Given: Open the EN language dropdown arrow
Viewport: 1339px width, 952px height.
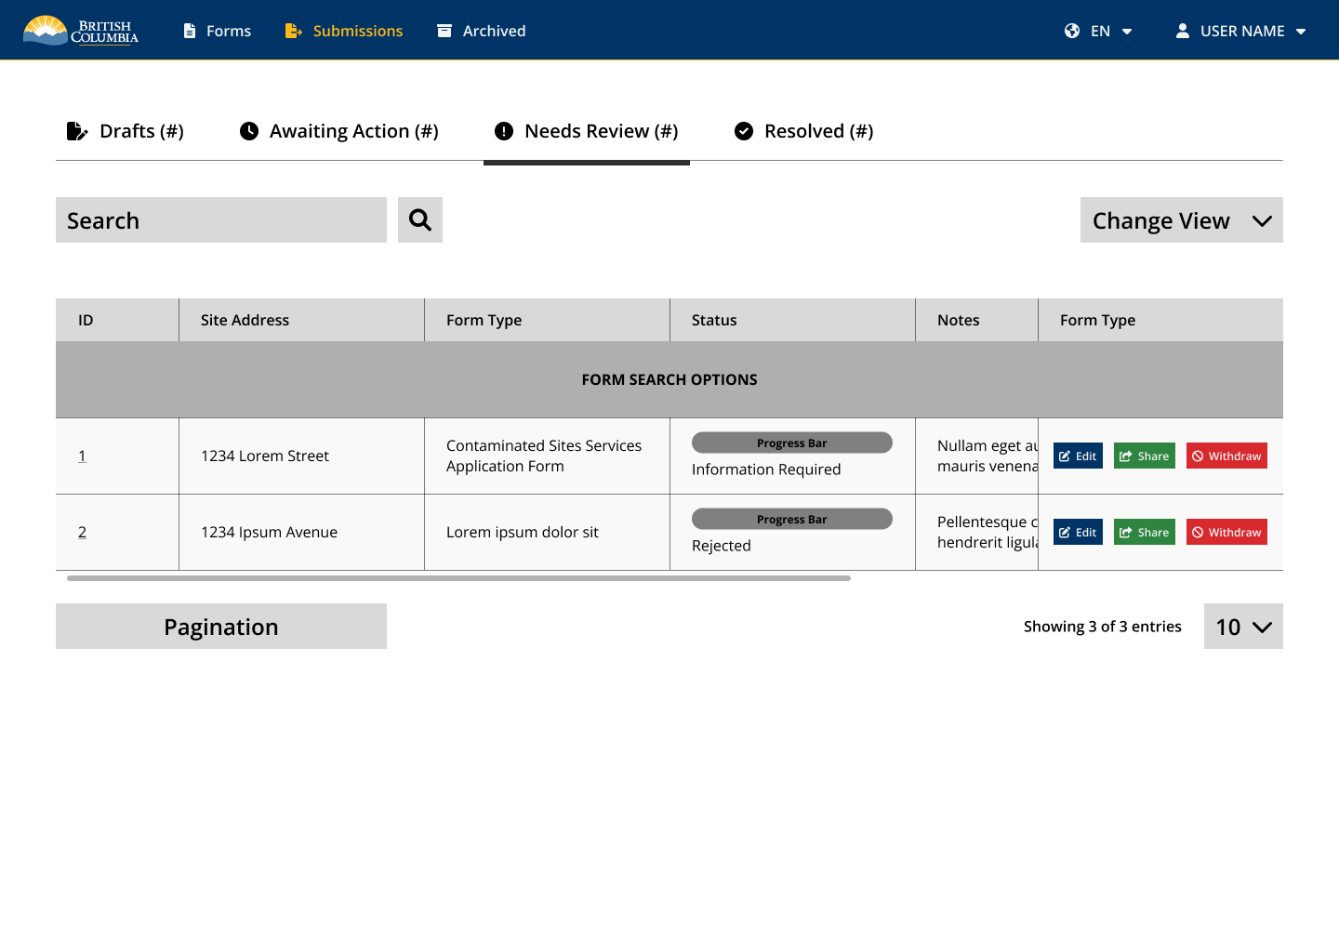Looking at the screenshot, I should [x=1127, y=32].
